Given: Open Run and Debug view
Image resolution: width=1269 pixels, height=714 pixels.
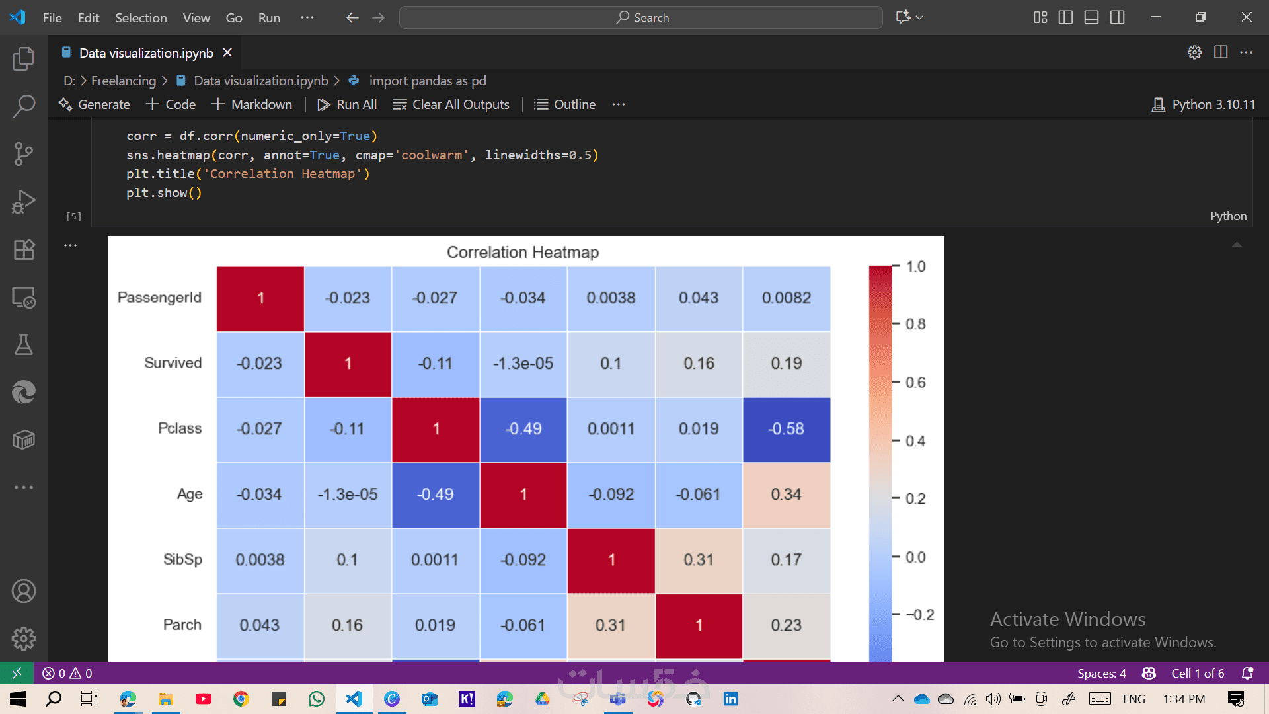Looking at the screenshot, I should pyautogui.click(x=24, y=202).
